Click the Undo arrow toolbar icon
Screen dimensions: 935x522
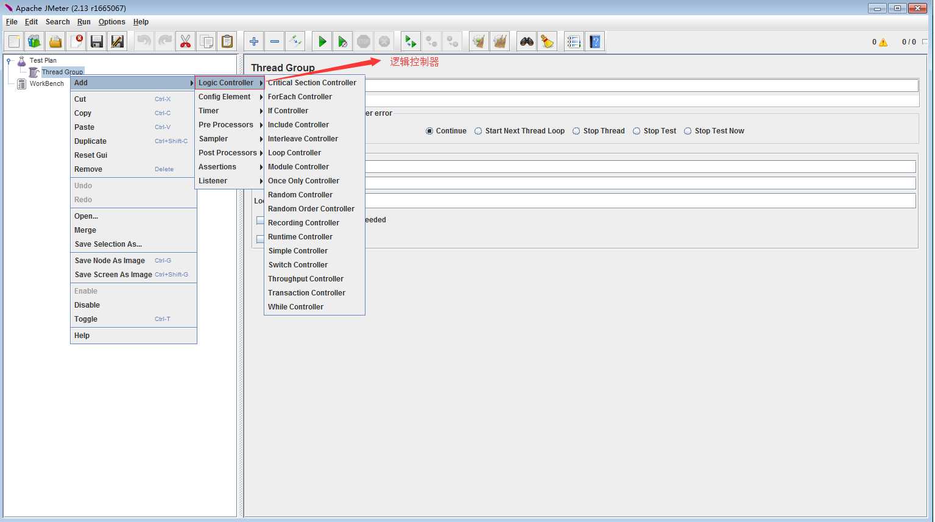[x=144, y=41]
